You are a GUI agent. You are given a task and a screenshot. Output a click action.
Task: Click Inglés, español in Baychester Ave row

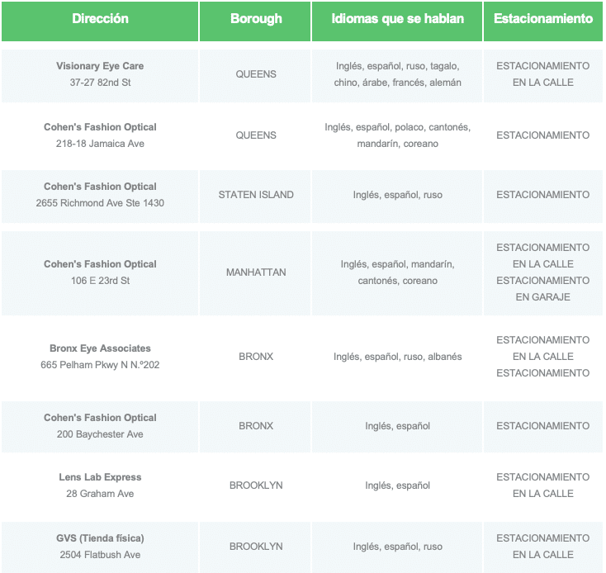point(397,426)
